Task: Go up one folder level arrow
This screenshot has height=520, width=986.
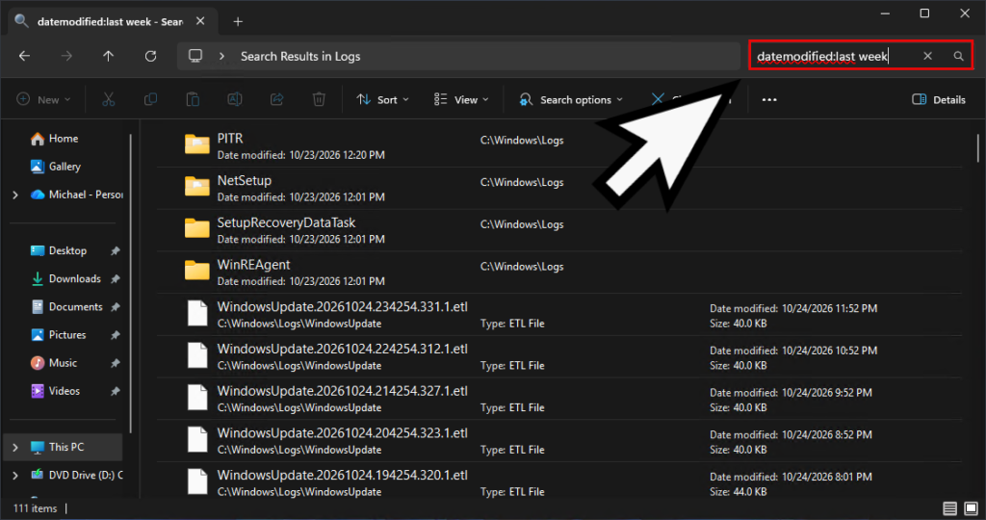Action: (x=108, y=56)
